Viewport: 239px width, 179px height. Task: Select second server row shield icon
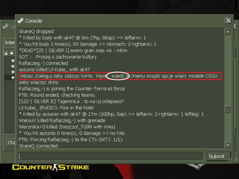tap(13, 66)
